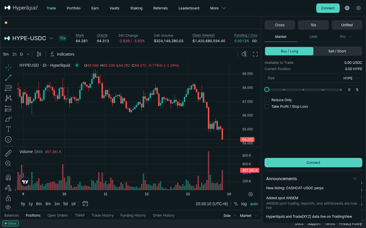Select the Buy / Long side
Screen dimensions: 366x228
point(289,51)
